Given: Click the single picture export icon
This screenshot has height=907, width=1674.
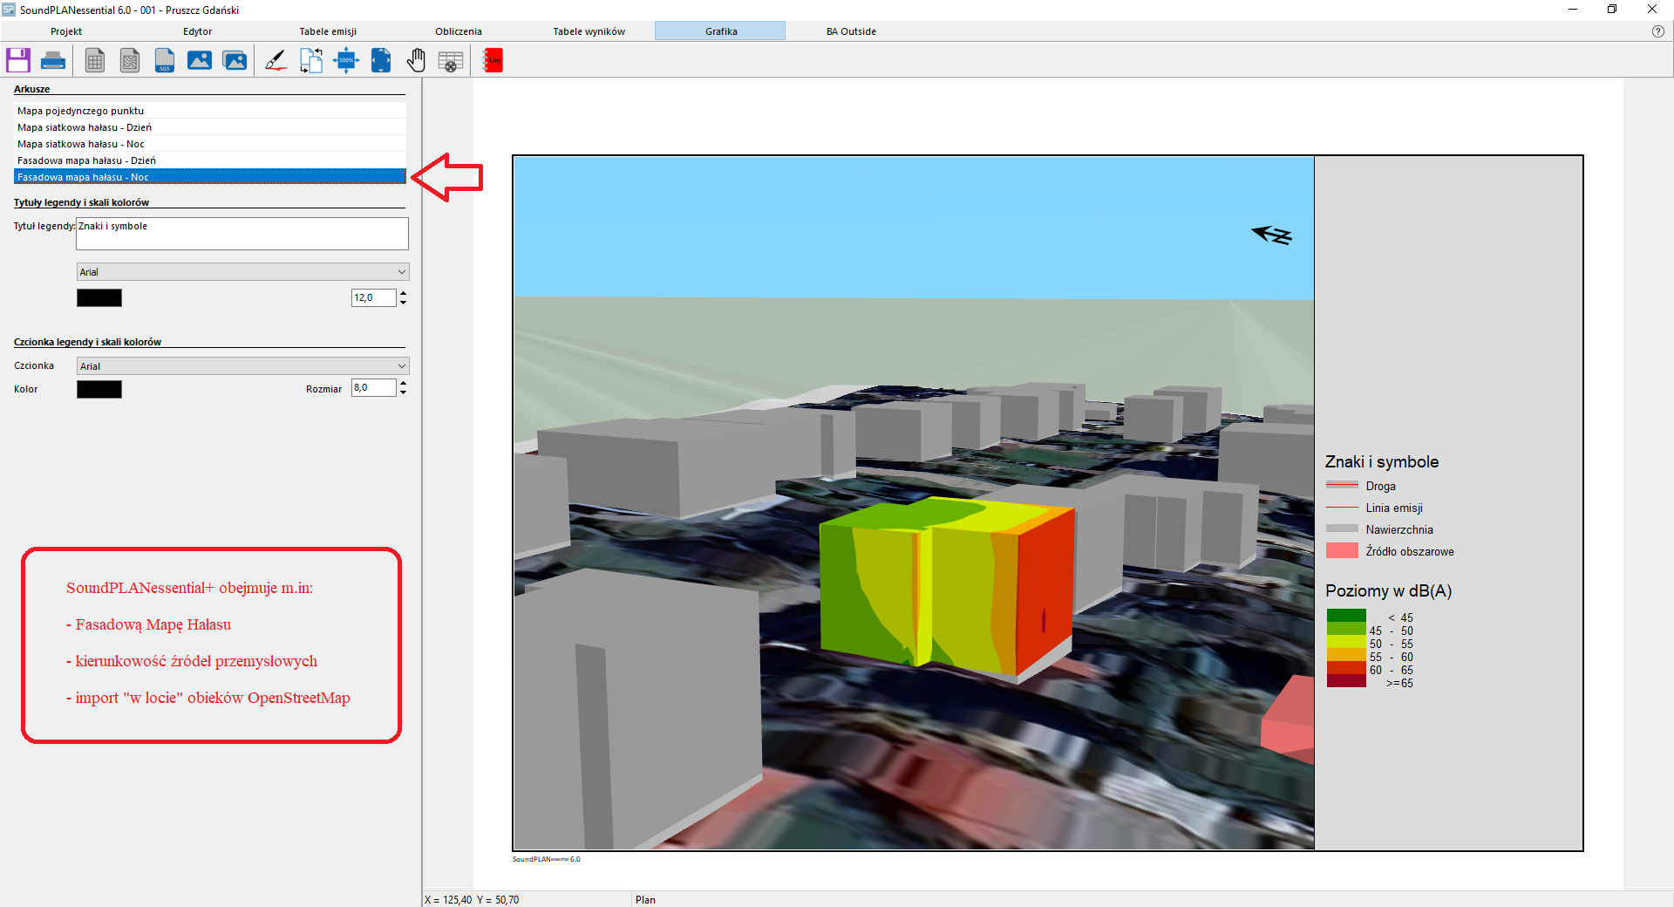Looking at the screenshot, I should (x=200, y=60).
